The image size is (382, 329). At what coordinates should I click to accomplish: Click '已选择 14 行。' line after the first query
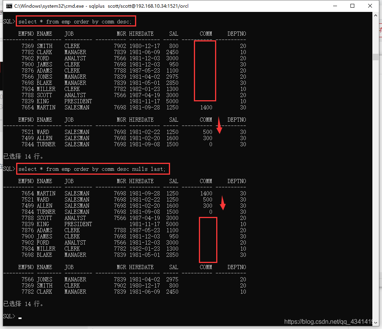coord(23,156)
